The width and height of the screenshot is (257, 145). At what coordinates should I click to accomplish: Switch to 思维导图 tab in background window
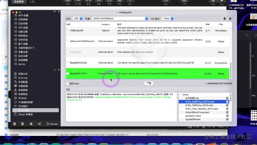[19, 2]
